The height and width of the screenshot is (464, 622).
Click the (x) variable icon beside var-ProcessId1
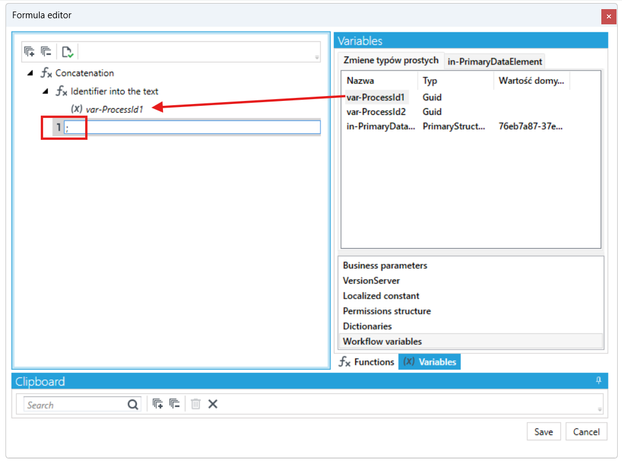(77, 109)
